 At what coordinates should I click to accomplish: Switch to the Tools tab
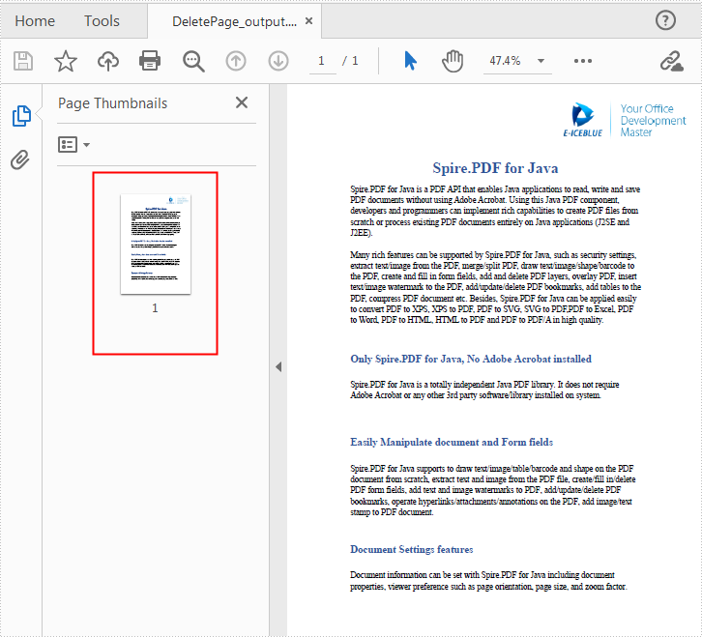click(x=102, y=21)
